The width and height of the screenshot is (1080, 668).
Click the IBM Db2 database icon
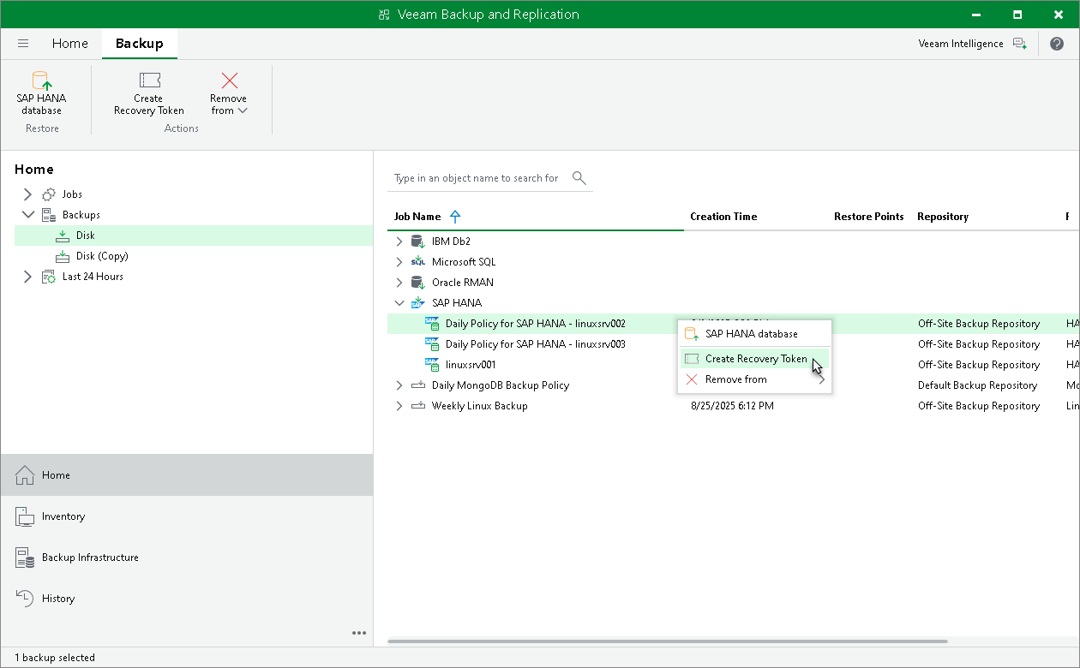pos(418,242)
